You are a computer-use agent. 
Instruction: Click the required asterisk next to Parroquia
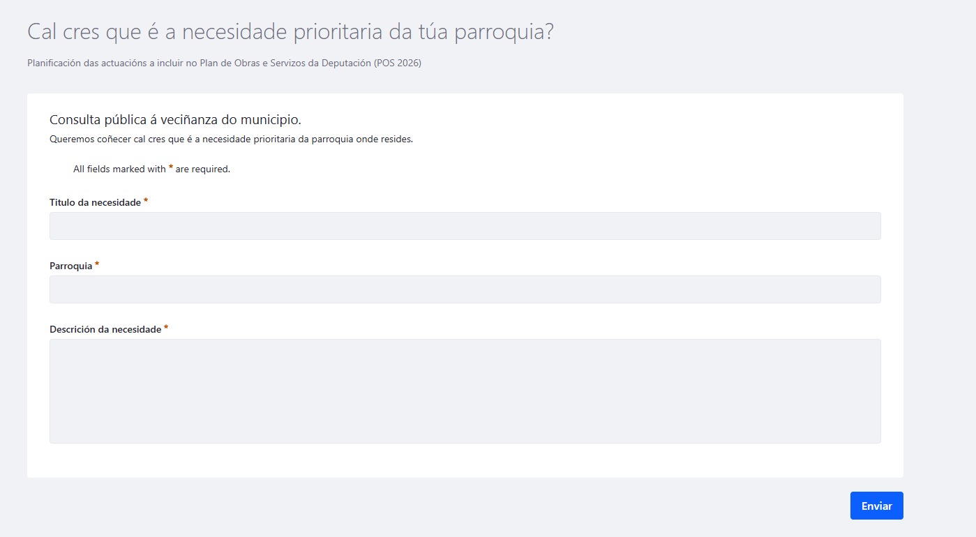point(97,265)
